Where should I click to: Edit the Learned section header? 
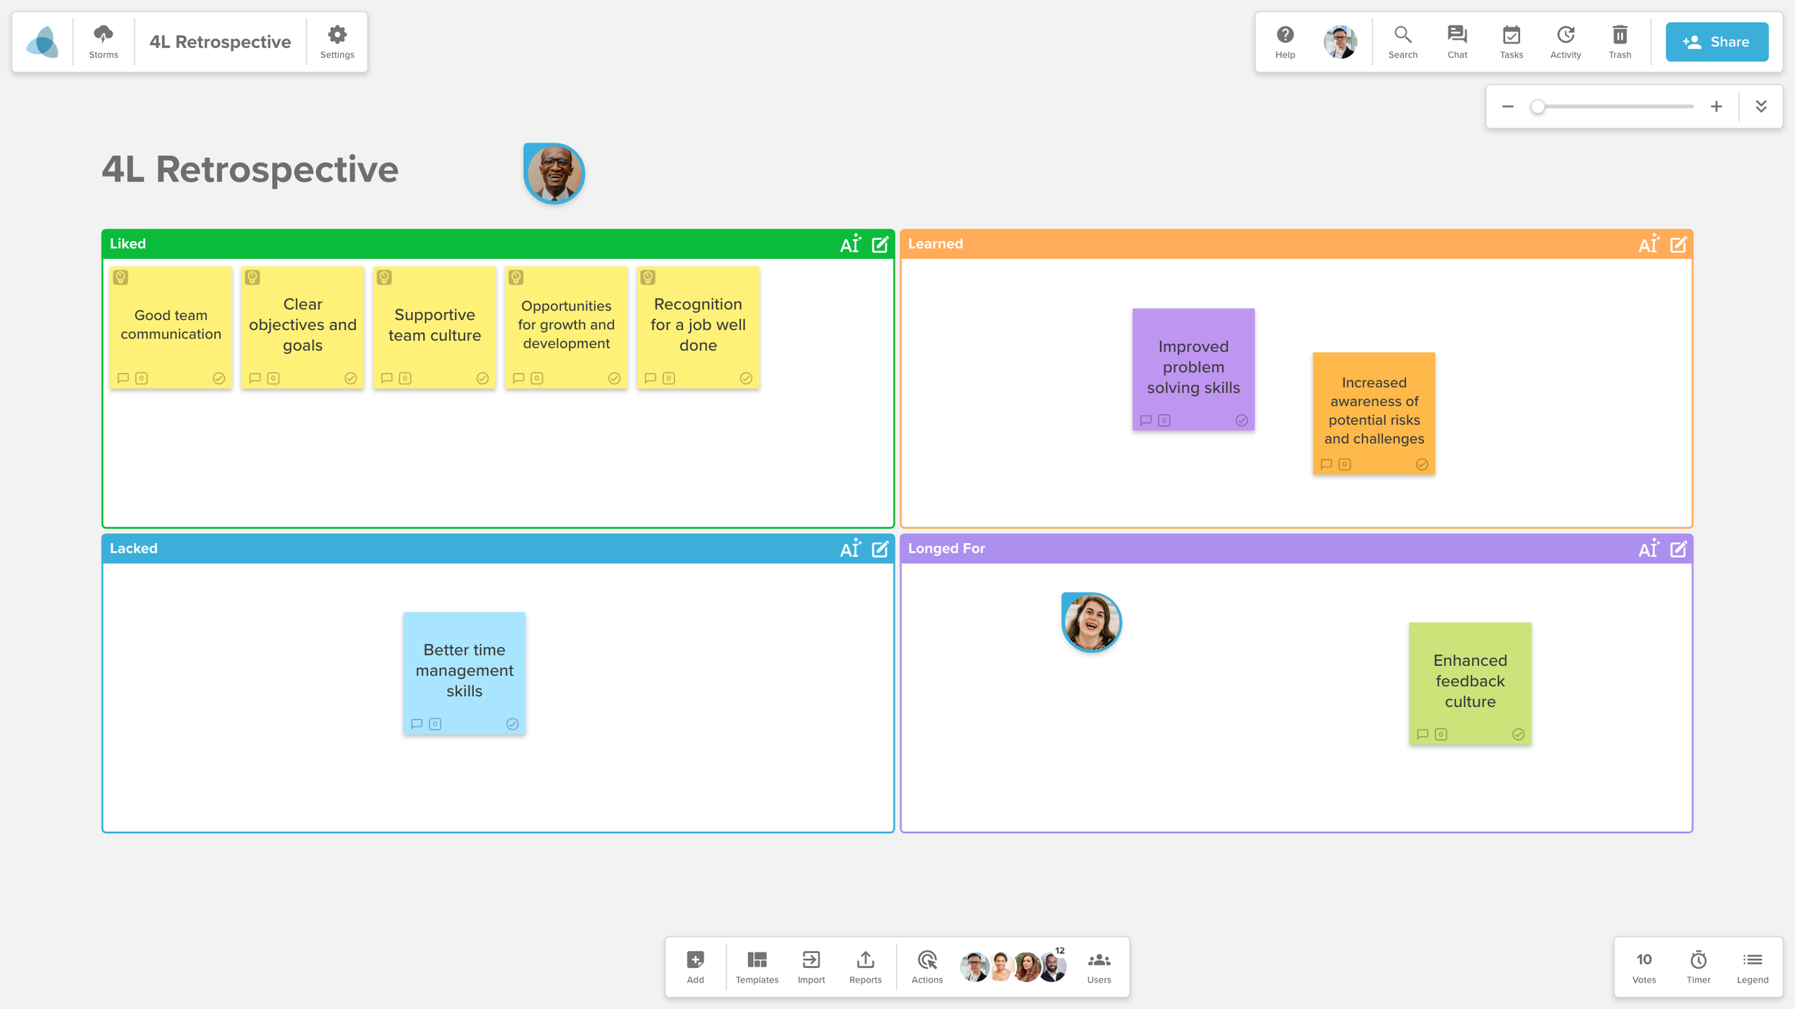click(x=1678, y=244)
